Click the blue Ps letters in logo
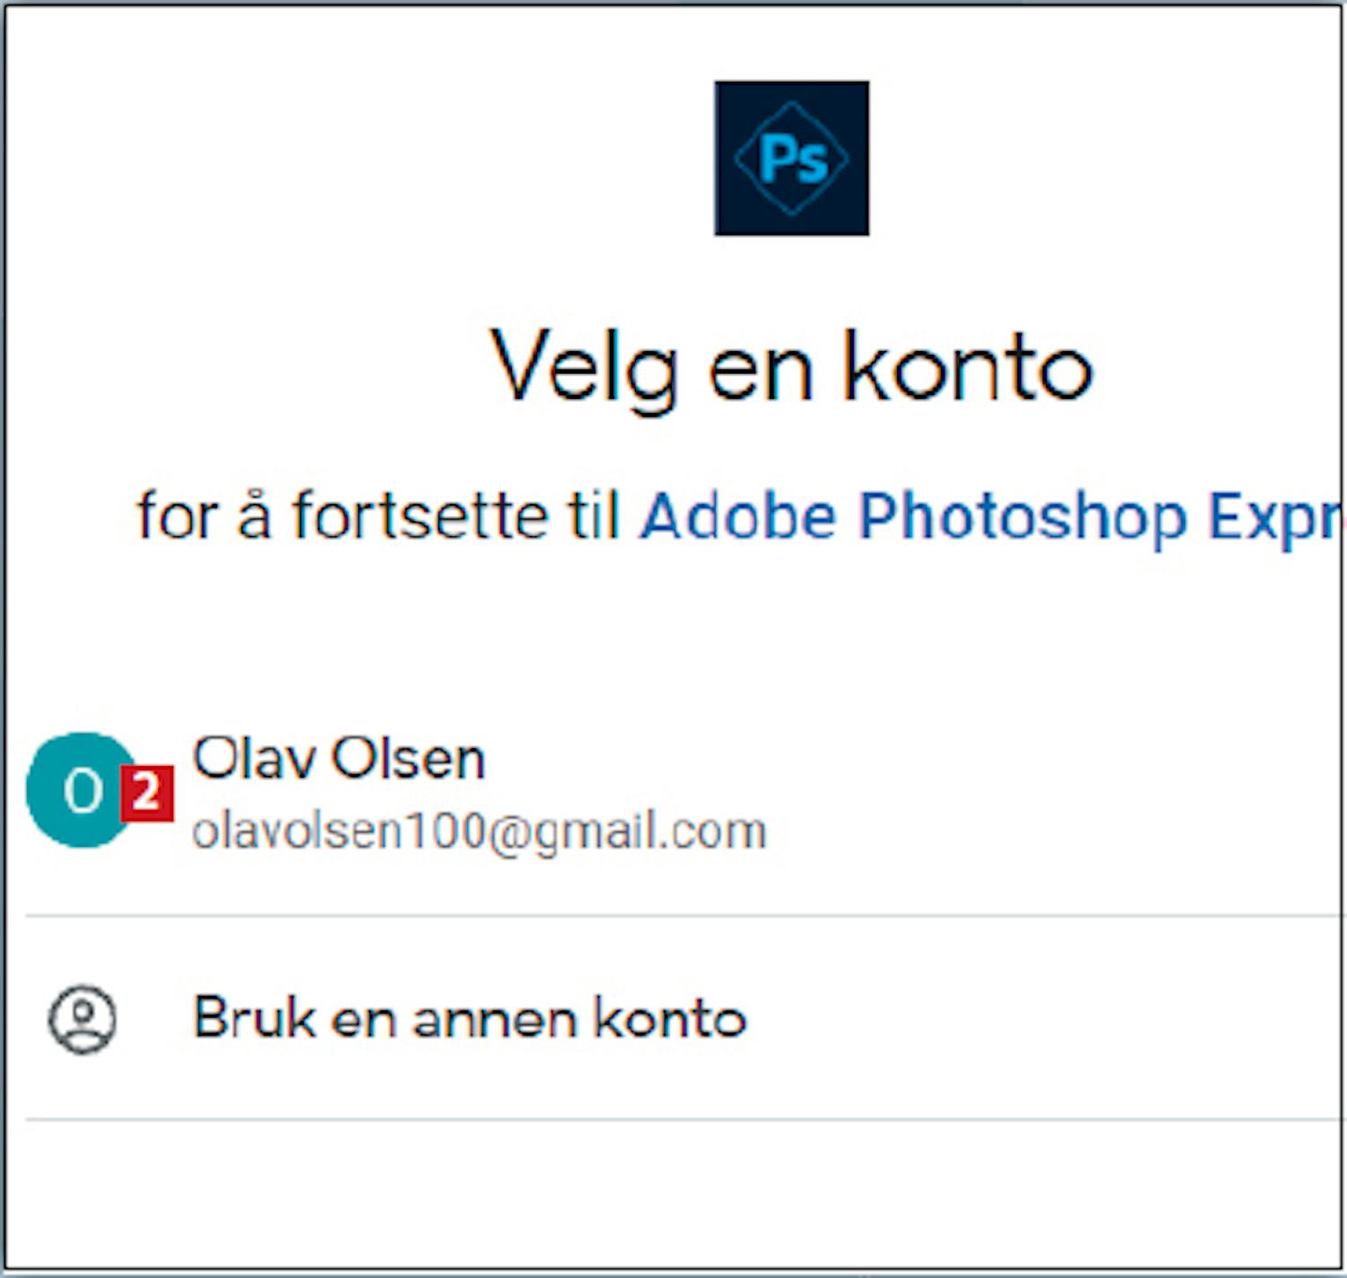Screen dimensions: 1347x1278 tap(793, 159)
